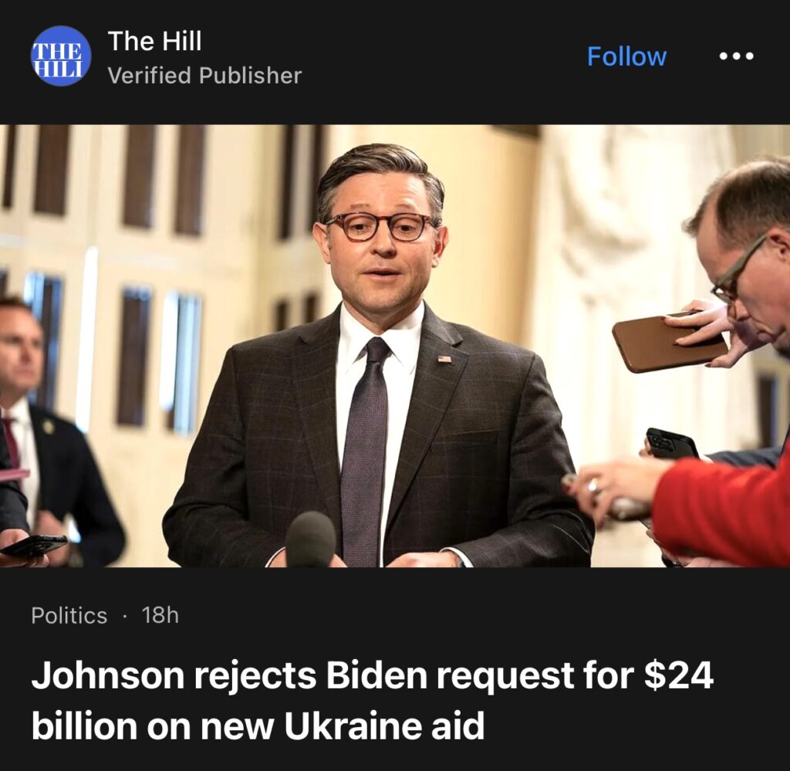Open the three-dot more options menu
The width and height of the screenshot is (790, 771).
(x=736, y=56)
